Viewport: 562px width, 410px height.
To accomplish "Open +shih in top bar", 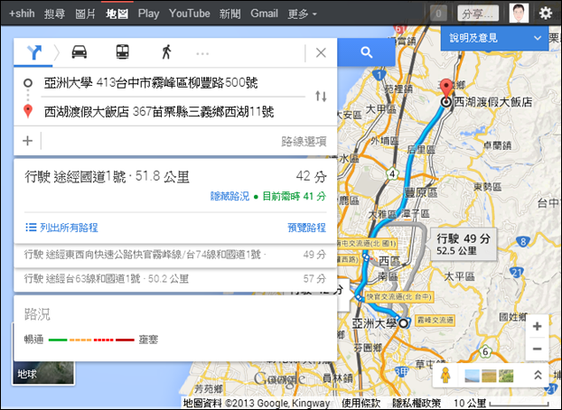I will click(x=22, y=14).
